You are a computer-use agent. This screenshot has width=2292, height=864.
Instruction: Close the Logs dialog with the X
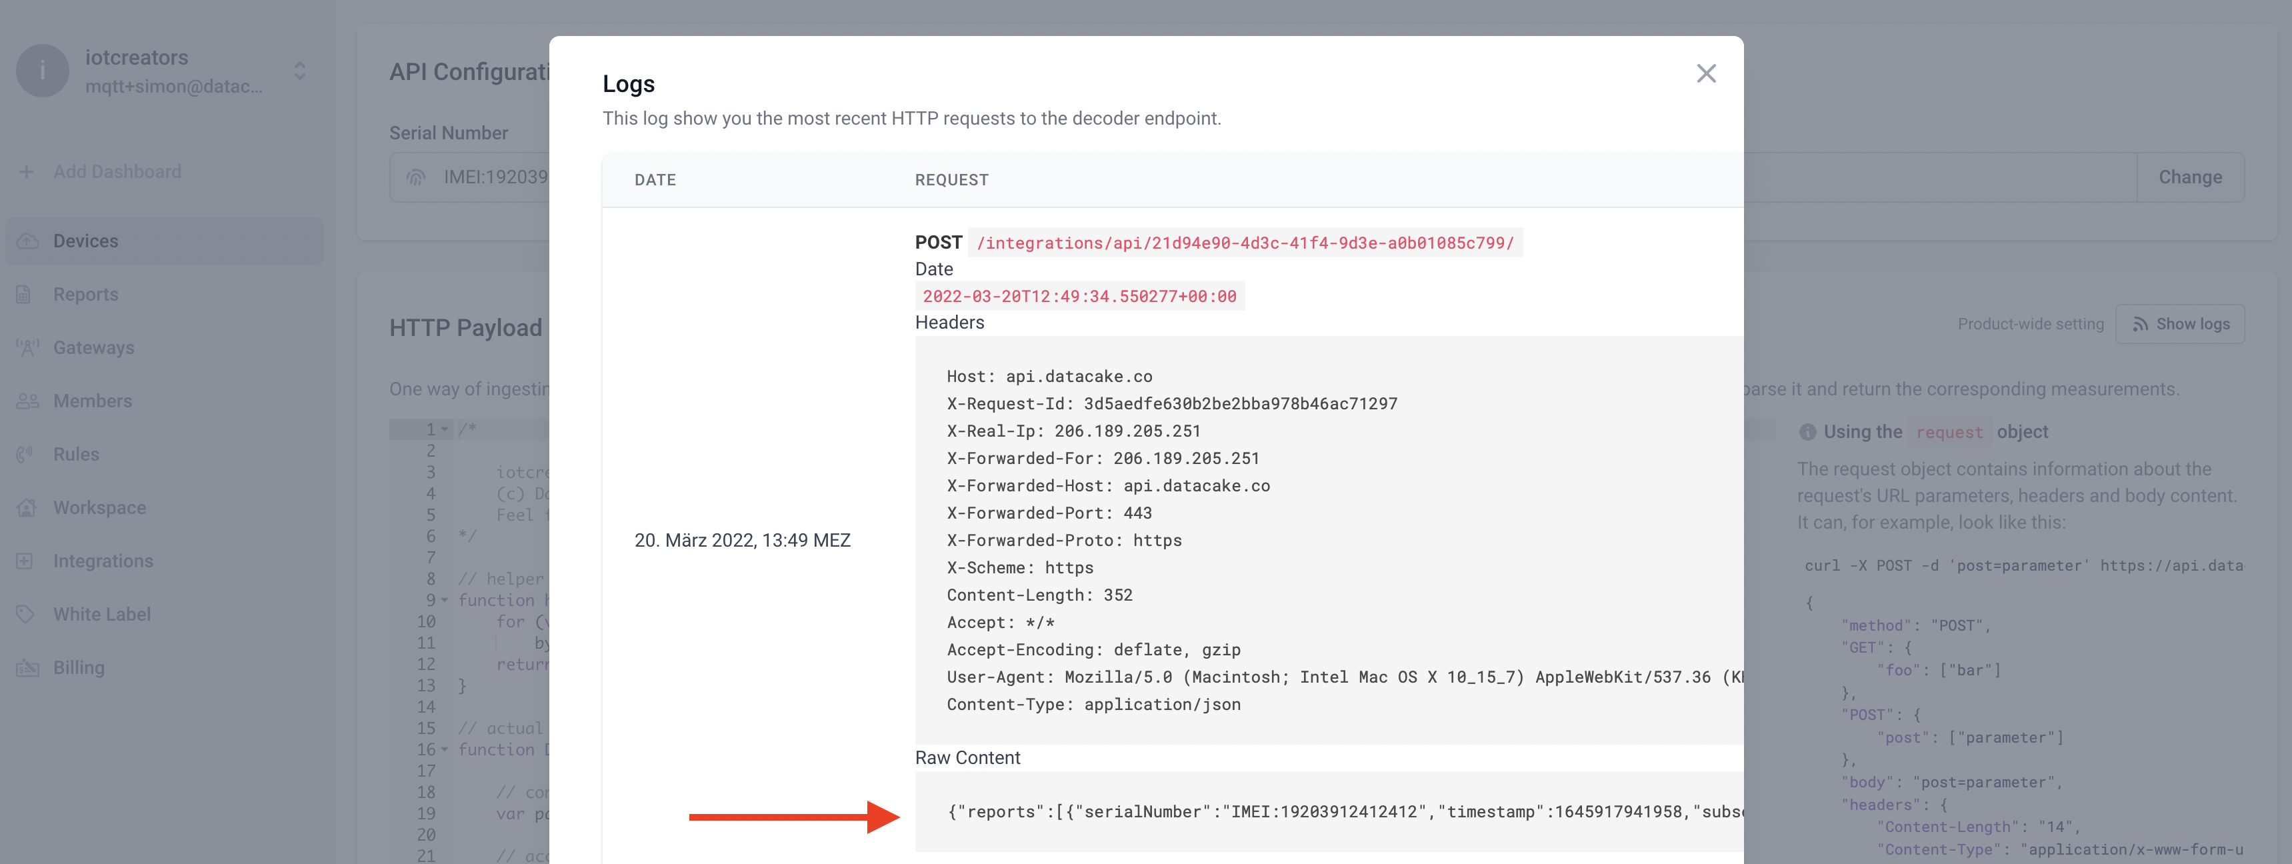(1705, 73)
